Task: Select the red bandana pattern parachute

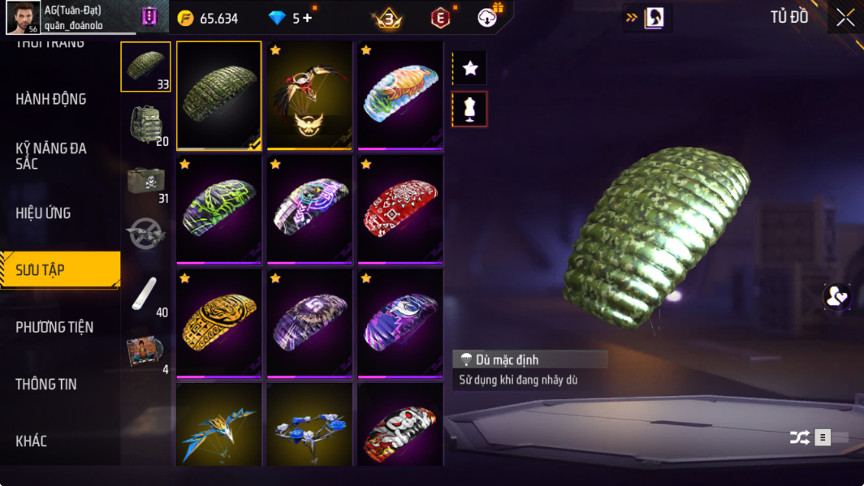Action: pyautogui.click(x=400, y=209)
